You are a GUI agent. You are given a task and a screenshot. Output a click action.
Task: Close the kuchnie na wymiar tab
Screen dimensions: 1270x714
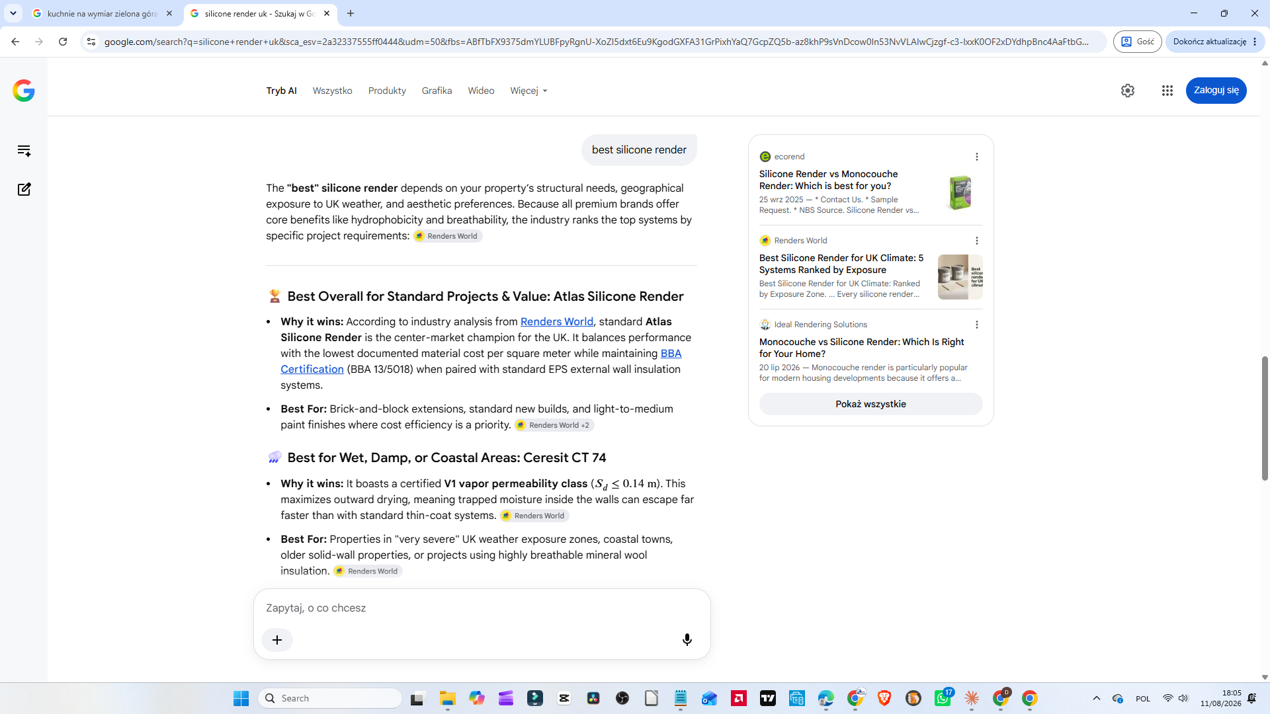[x=169, y=13]
